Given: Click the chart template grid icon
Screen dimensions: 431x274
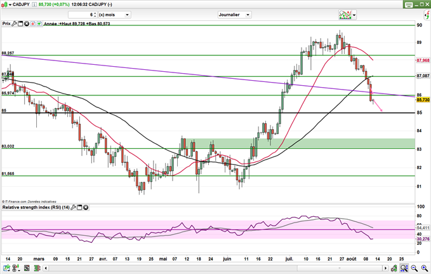Looking at the screenshot, I should 27,268.
